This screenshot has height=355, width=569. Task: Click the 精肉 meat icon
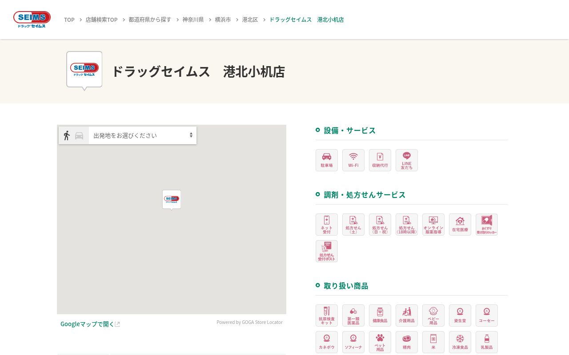click(407, 342)
